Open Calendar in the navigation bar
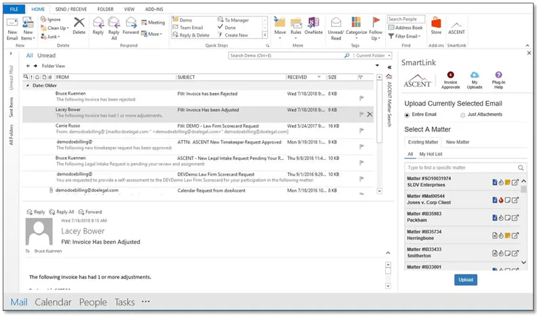The image size is (537, 315). [53, 302]
